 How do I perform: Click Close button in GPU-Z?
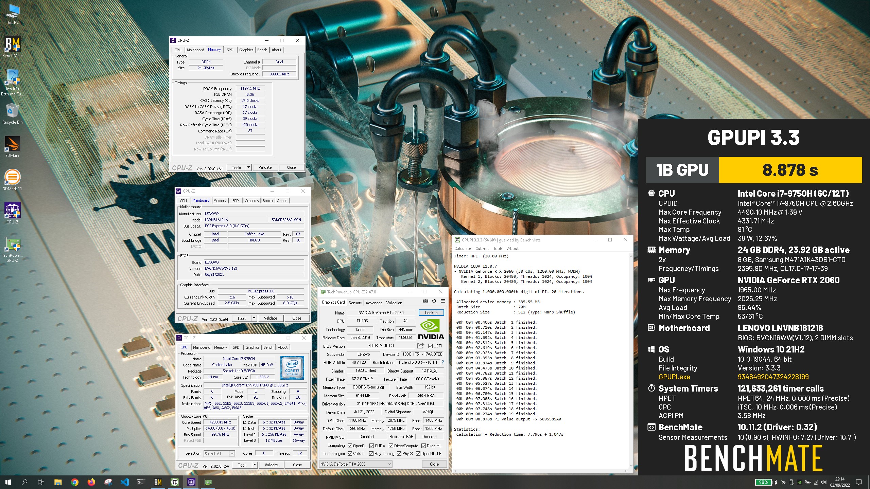tap(434, 464)
